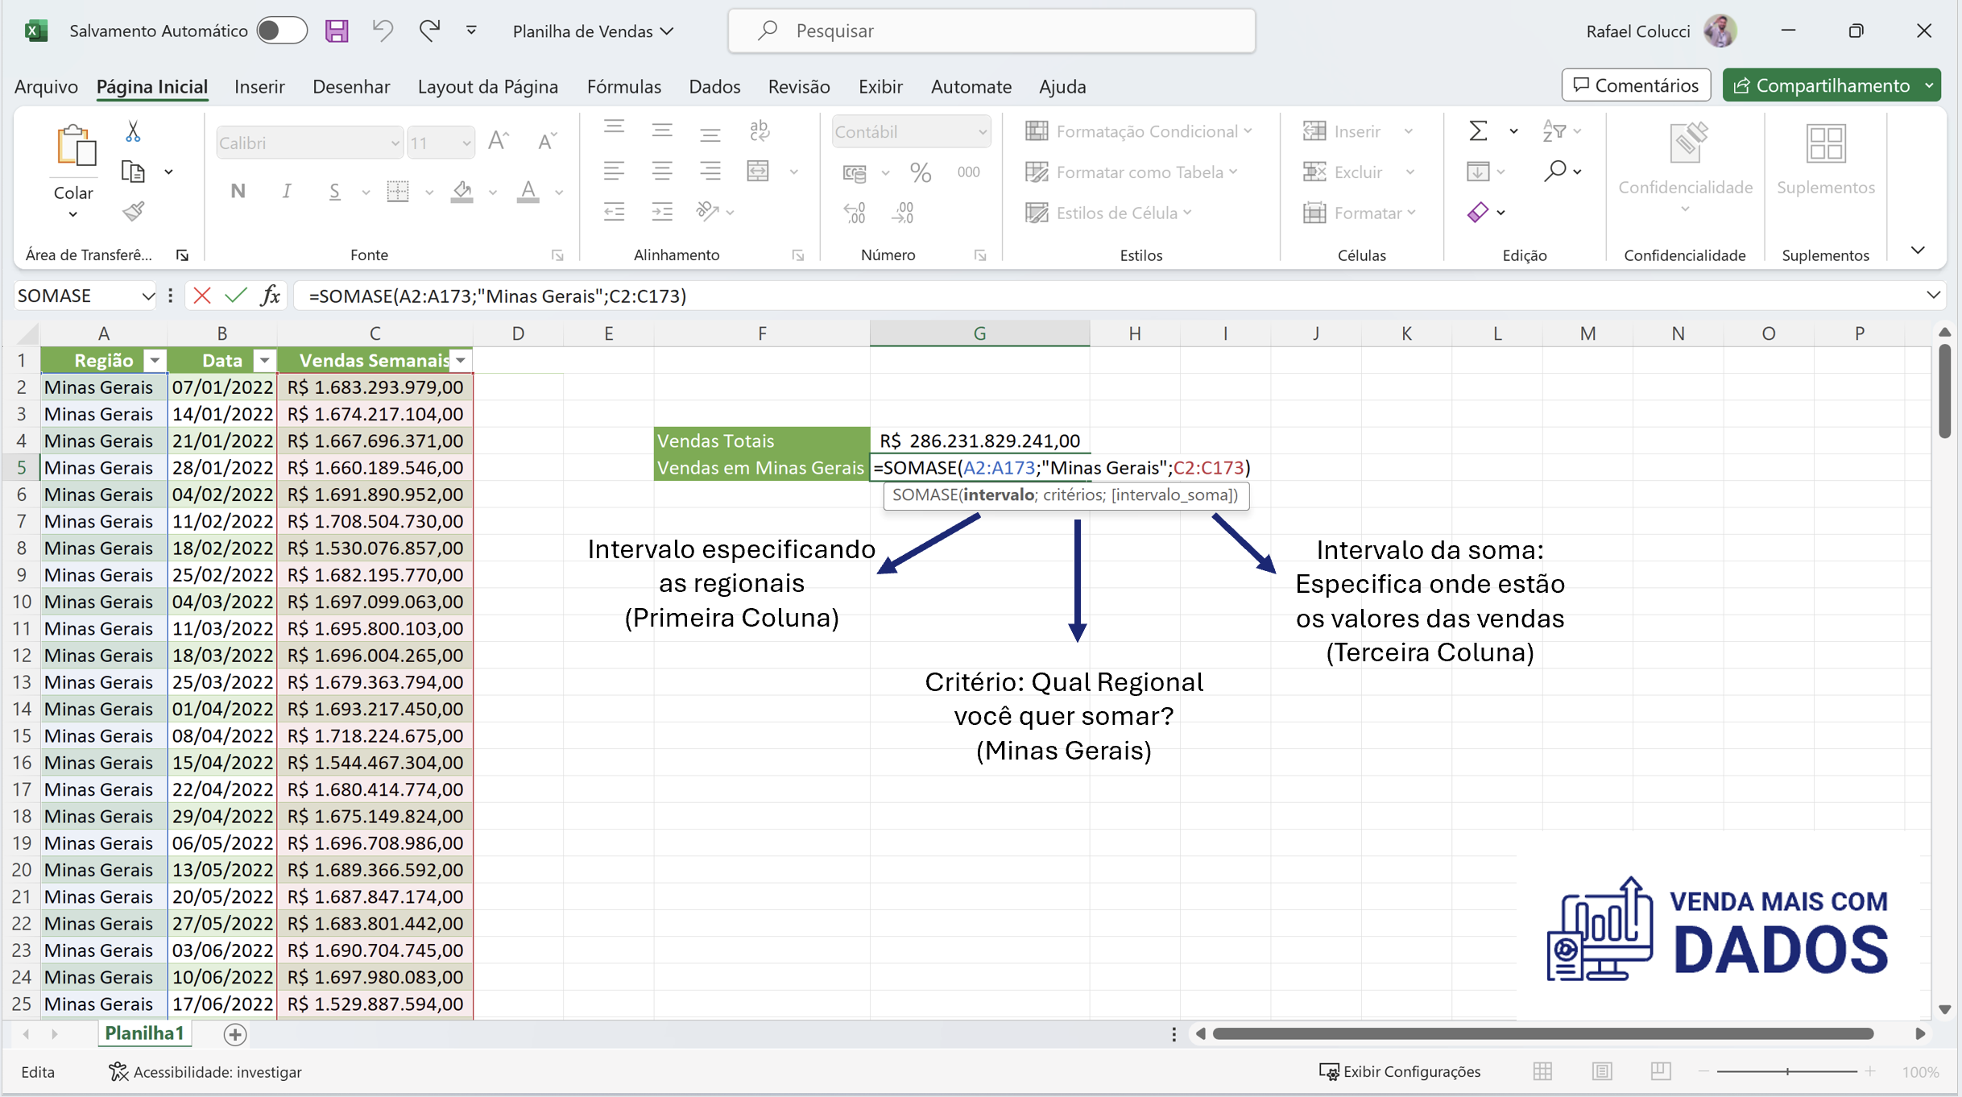This screenshot has width=1962, height=1097.
Task: Click the AutoSum sigma icon
Action: [1478, 130]
